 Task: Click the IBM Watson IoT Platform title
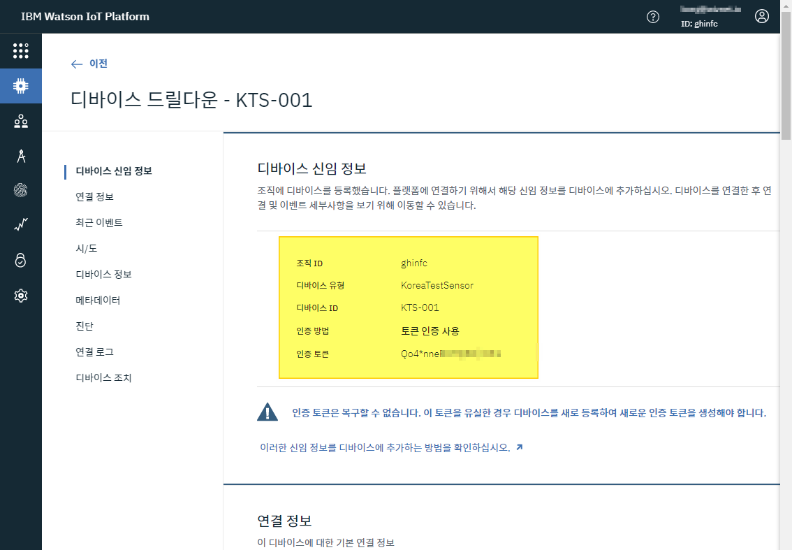[85, 16]
